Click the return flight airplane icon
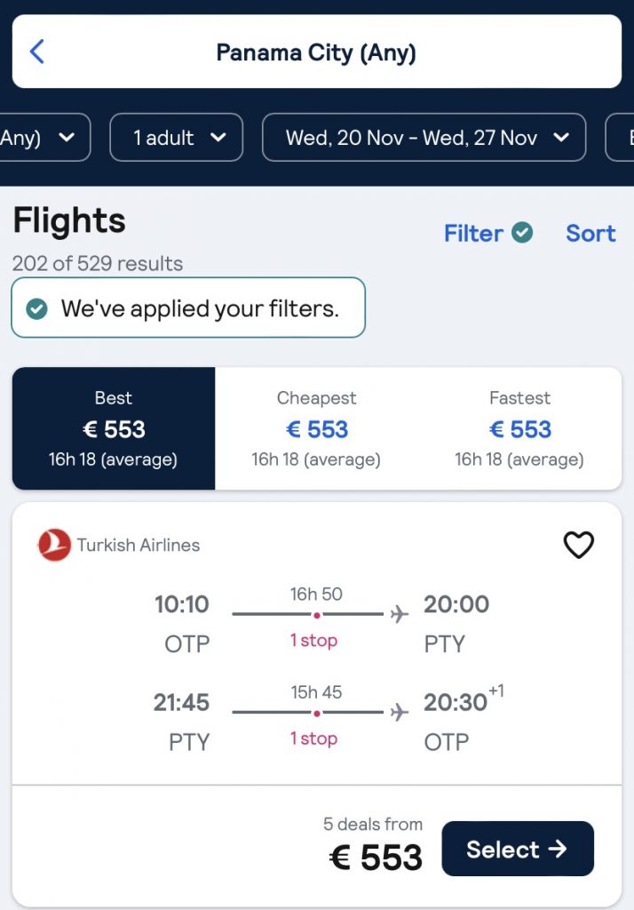The width and height of the screenshot is (634, 910). [400, 712]
